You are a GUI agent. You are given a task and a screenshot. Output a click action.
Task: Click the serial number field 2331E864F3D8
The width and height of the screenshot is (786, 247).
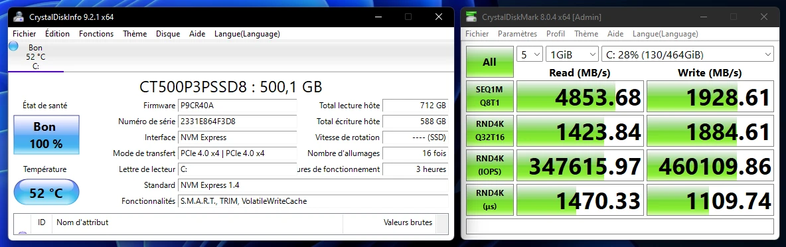(238, 122)
